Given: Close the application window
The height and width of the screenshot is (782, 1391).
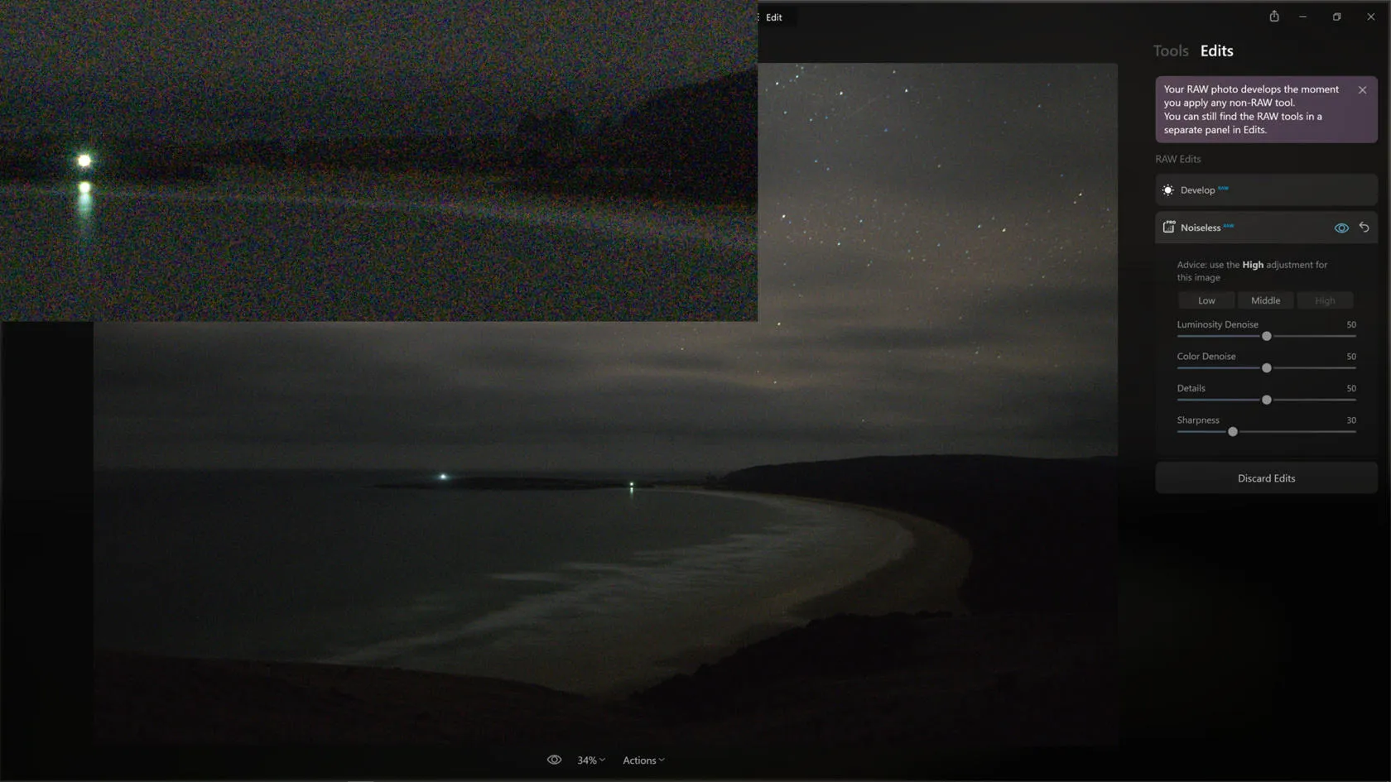Looking at the screenshot, I should click(x=1370, y=17).
